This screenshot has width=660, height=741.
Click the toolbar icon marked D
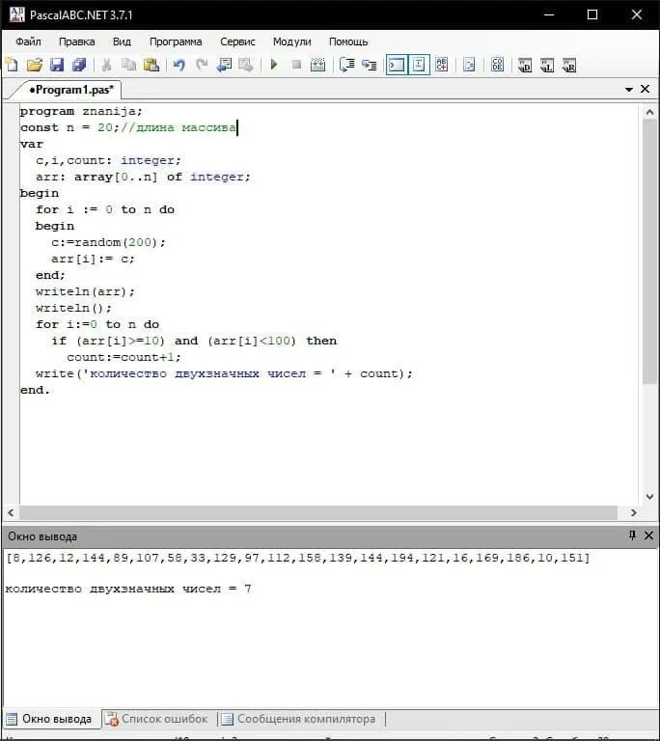(525, 65)
